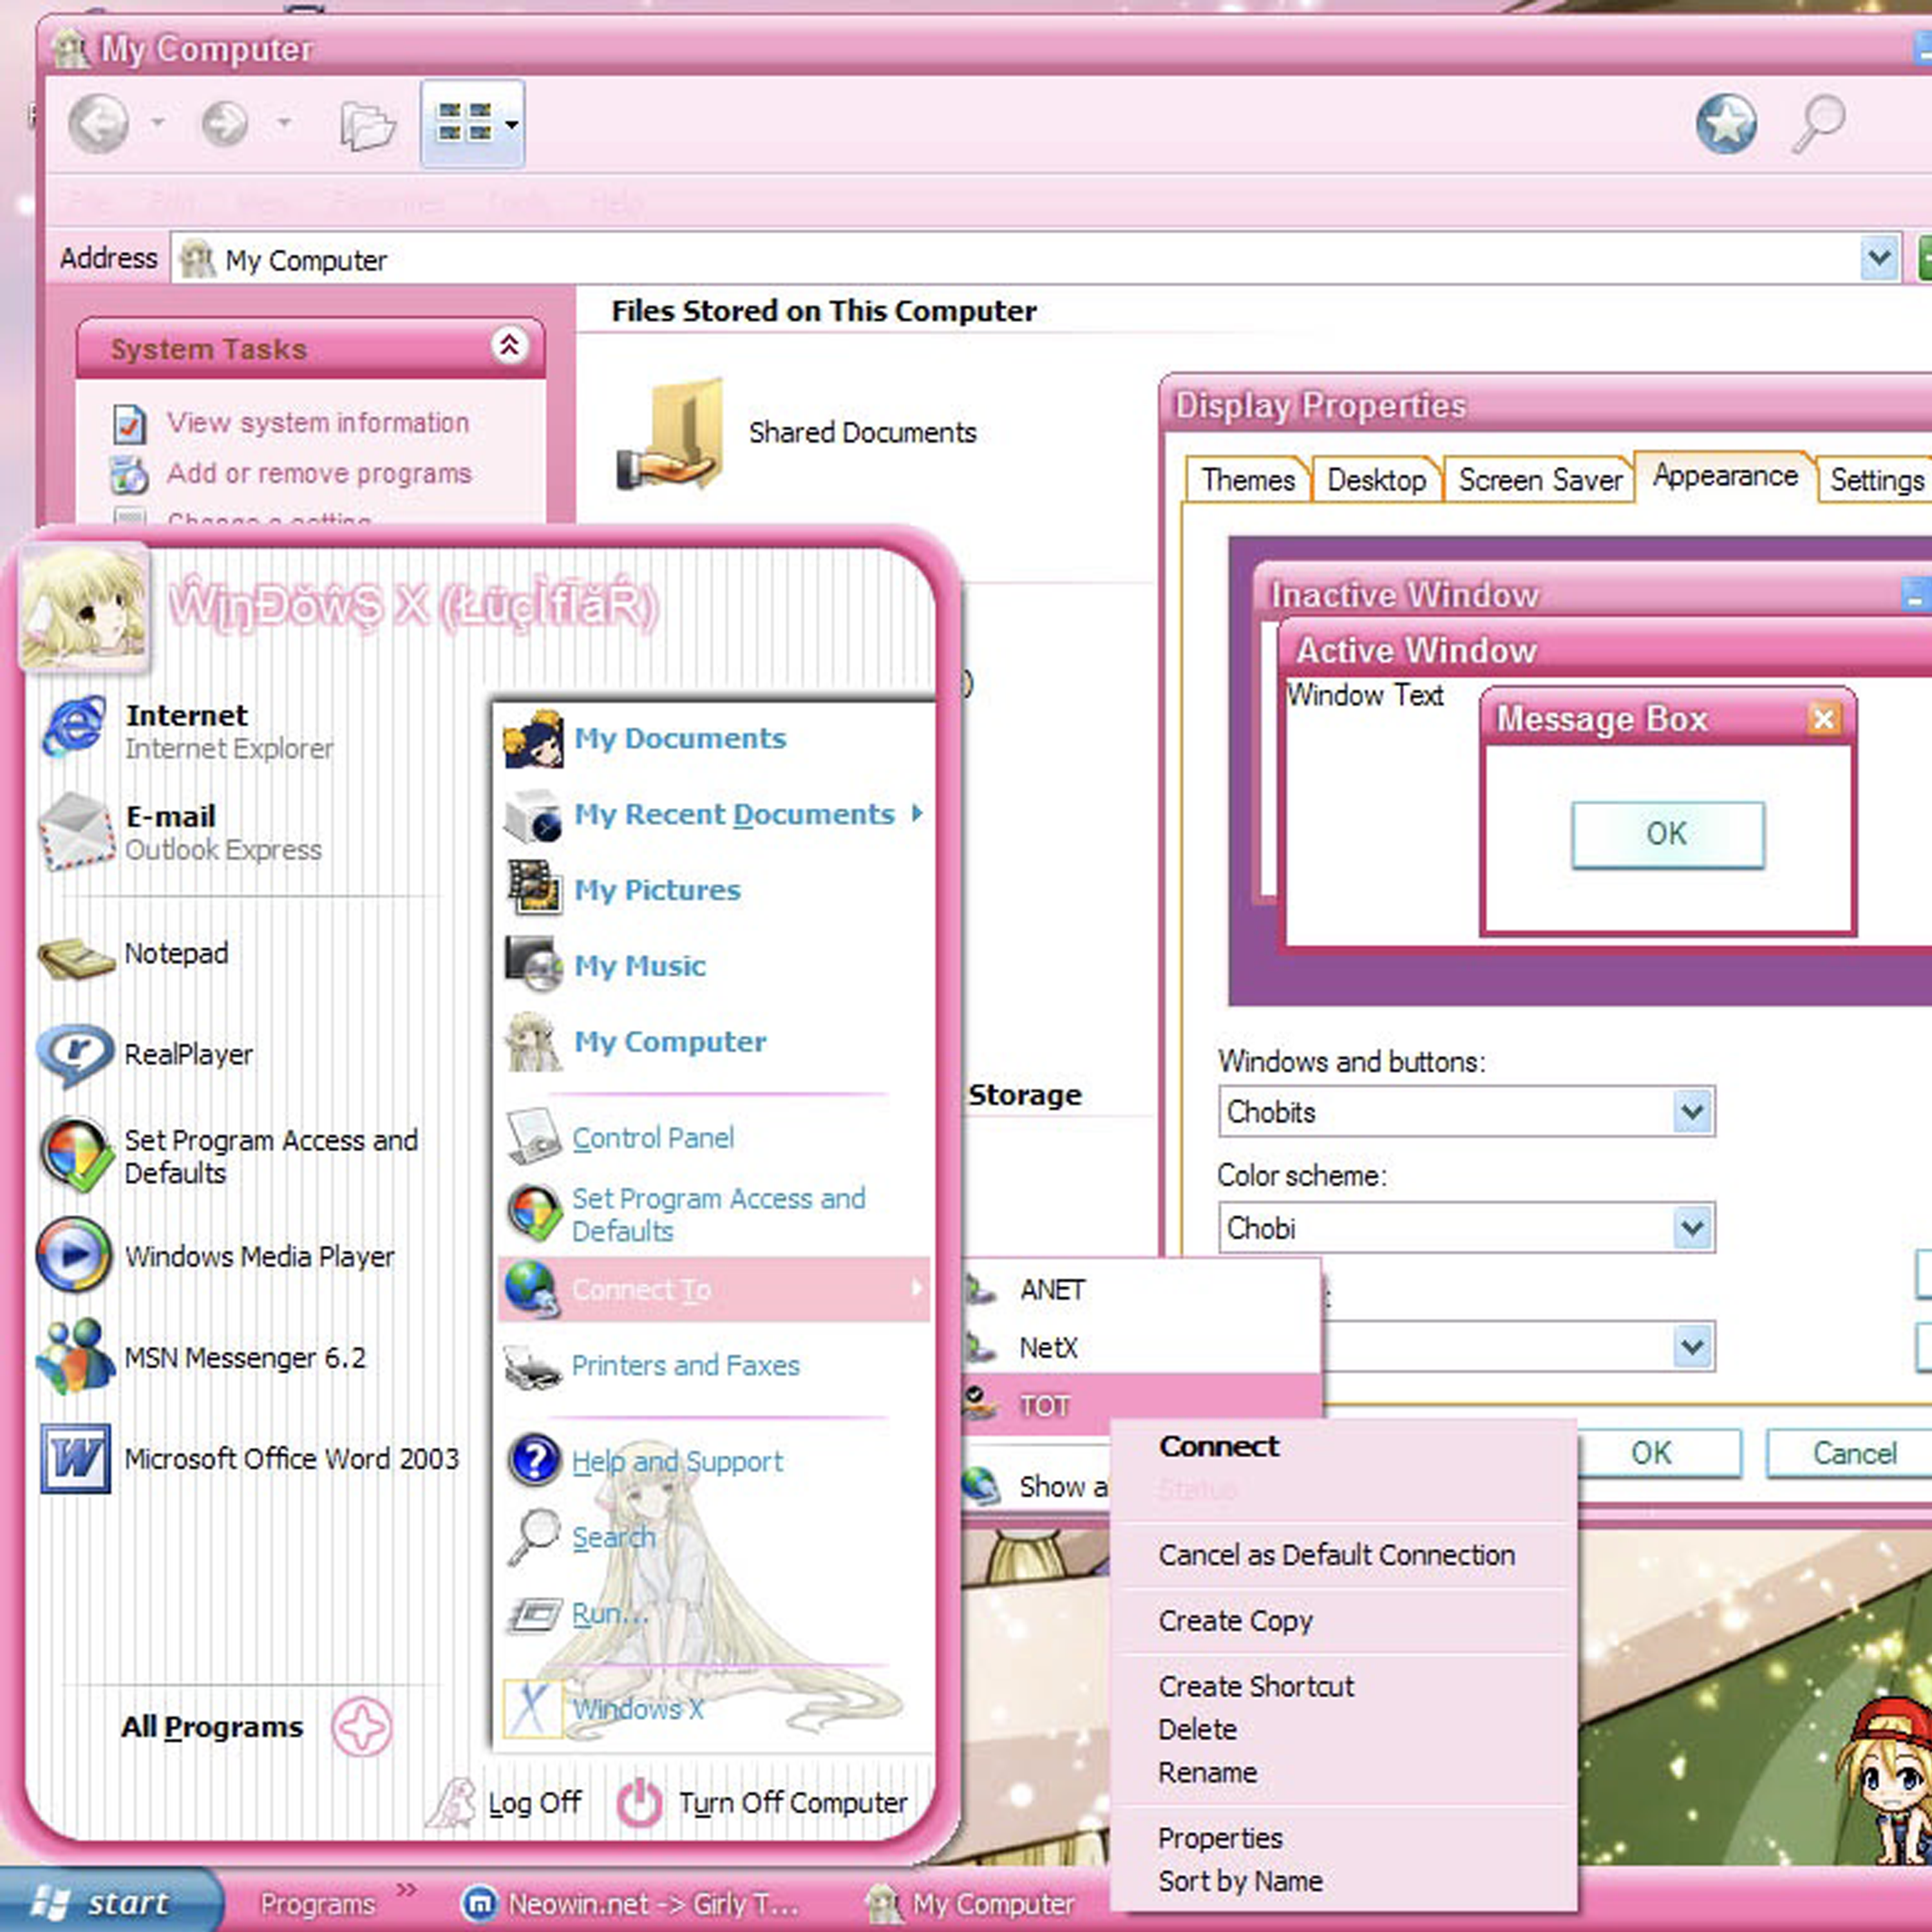Screen dimensions: 1932x1932
Task: Launch RealPlayer from start menu
Action: tap(188, 1054)
